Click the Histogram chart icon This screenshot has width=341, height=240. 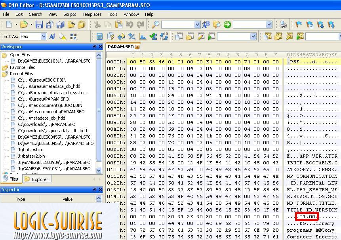coord(143,36)
